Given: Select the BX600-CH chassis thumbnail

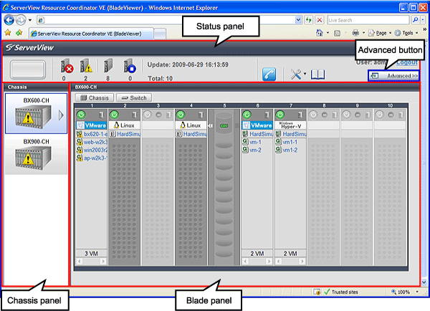Looking at the screenshot, I should 37,113.
